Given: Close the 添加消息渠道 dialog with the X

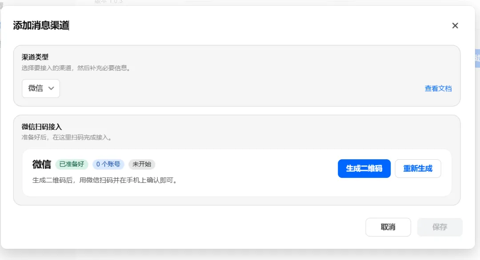Looking at the screenshot, I should click(x=455, y=26).
